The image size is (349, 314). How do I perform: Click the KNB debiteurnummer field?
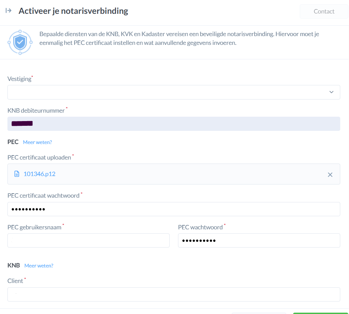click(x=174, y=123)
